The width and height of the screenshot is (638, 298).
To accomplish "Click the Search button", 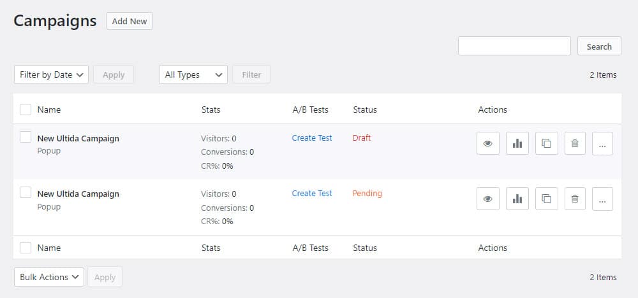I will [599, 46].
